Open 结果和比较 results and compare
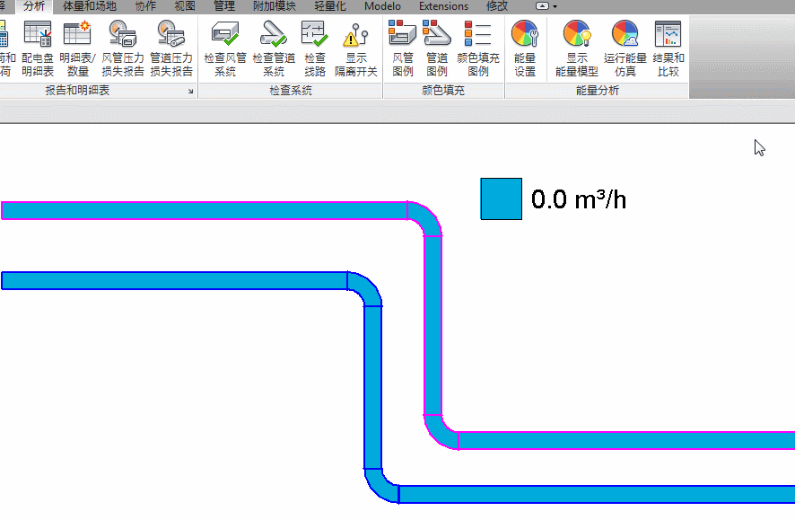The image size is (795, 520). tap(668, 48)
